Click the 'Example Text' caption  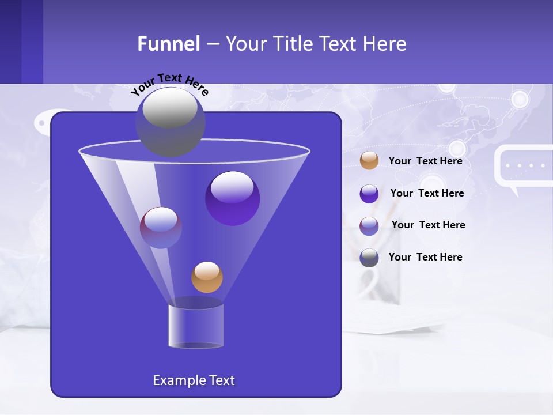pos(194,380)
